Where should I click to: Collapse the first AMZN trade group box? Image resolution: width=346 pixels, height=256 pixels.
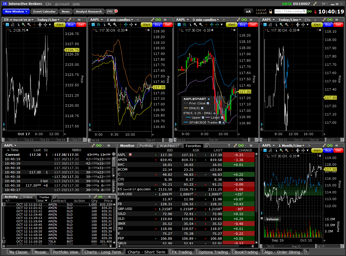pos(4,204)
